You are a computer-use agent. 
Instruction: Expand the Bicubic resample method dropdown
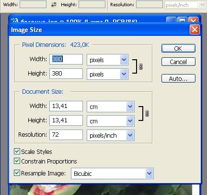[112, 173]
